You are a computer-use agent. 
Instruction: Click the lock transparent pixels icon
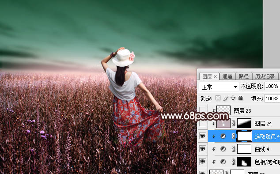tap(218, 98)
